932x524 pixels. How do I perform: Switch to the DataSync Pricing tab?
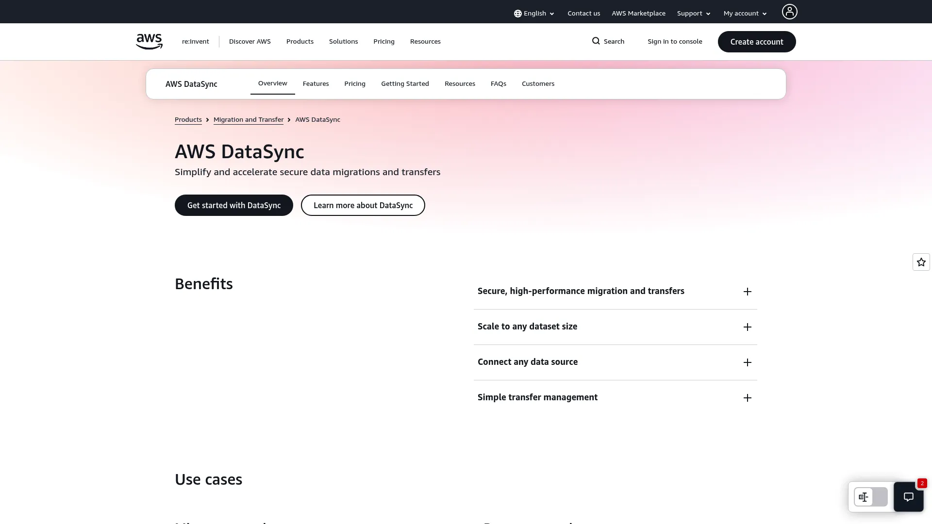click(355, 84)
